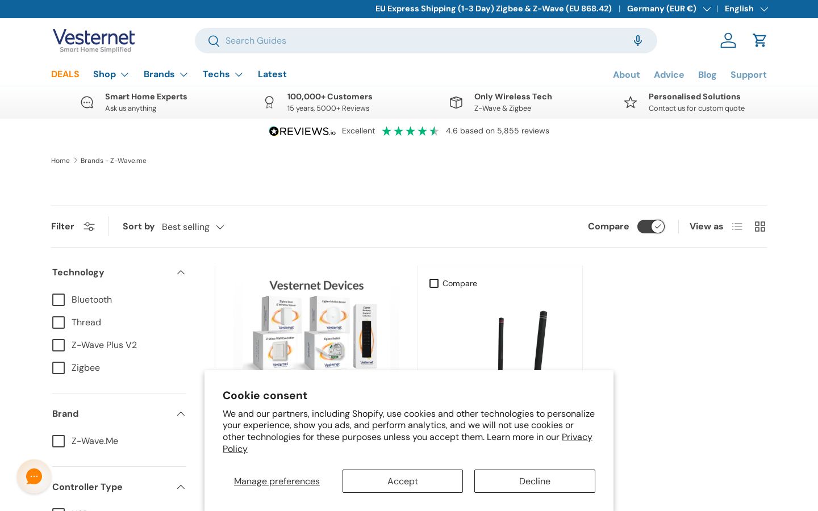Decline the cookie consent
This screenshot has height=511, width=818.
pyautogui.click(x=535, y=481)
